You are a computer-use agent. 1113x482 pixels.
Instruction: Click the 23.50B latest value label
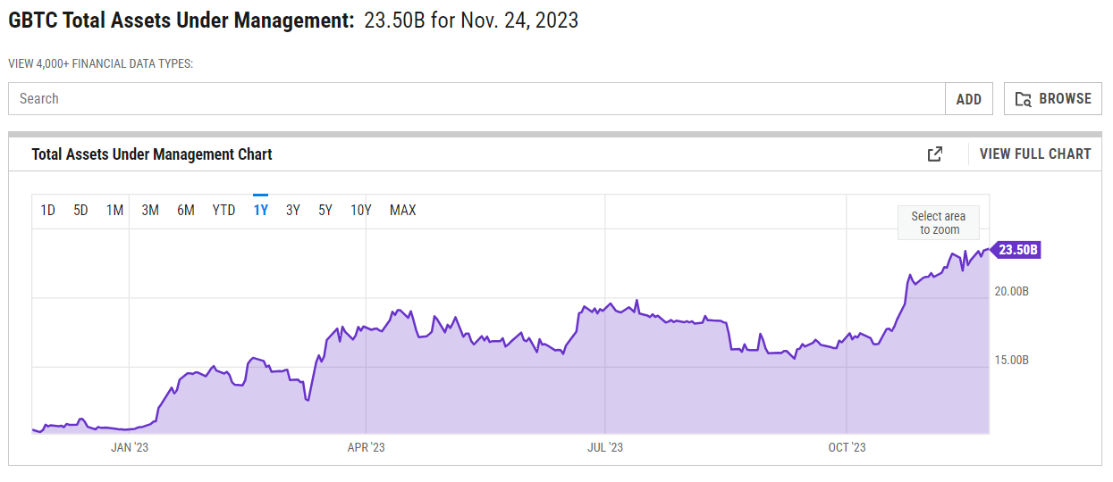(1017, 250)
